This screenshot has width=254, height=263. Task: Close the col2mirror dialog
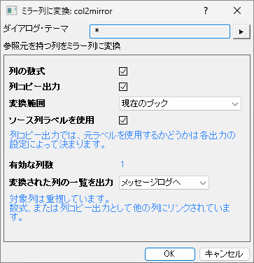(237, 10)
